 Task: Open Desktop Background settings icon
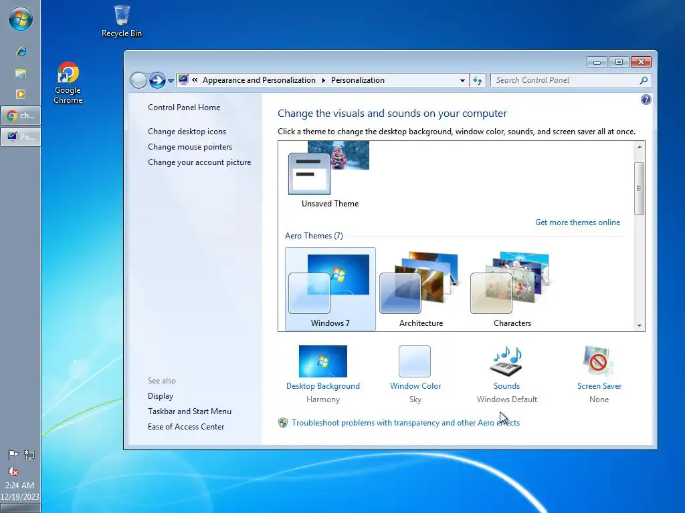[x=323, y=361]
